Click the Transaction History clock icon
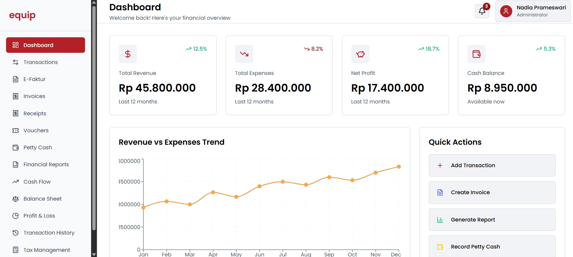Viewport: 573px width, 257px height. (x=15, y=233)
